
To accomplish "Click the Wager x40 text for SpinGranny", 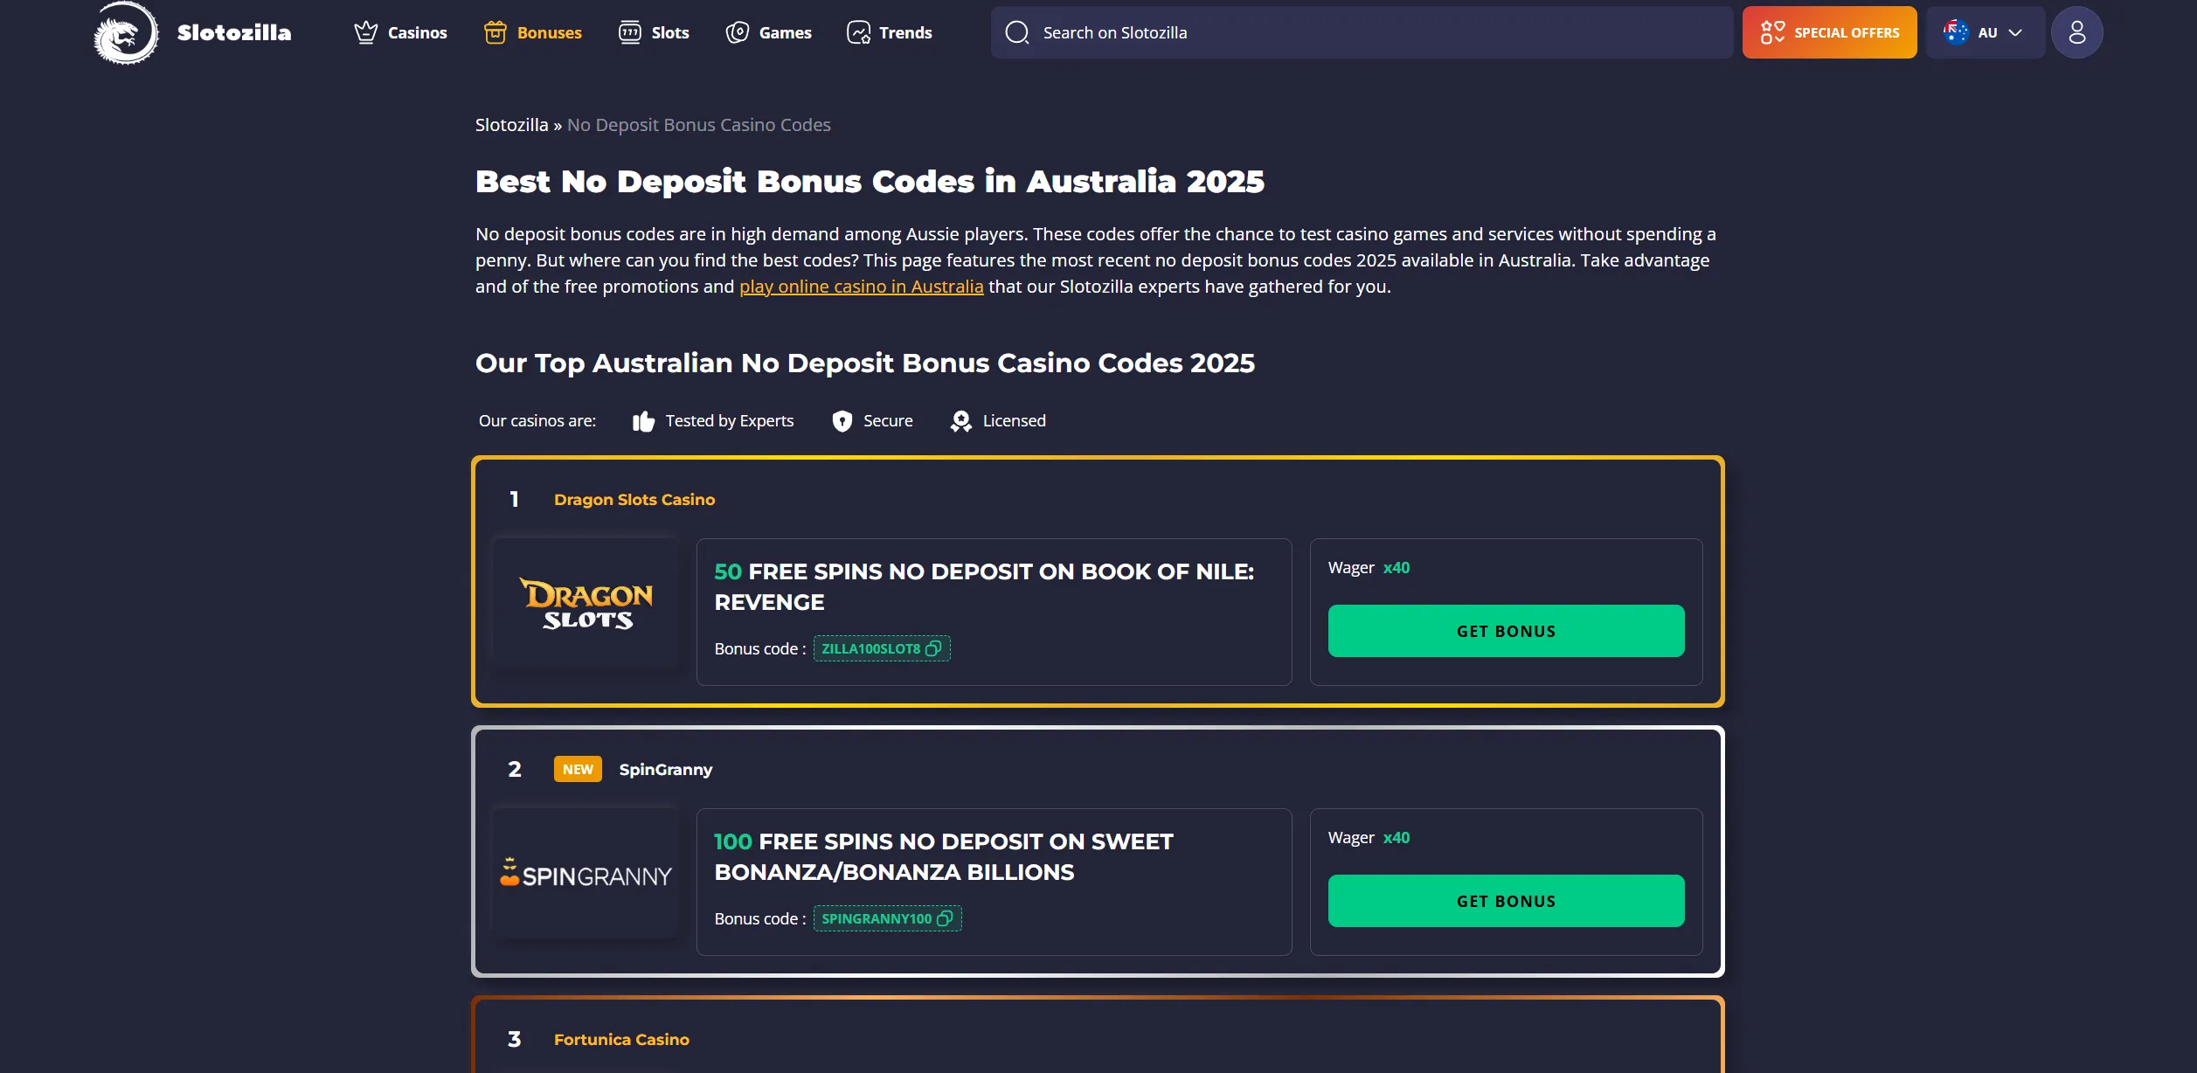I will coord(1369,838).
